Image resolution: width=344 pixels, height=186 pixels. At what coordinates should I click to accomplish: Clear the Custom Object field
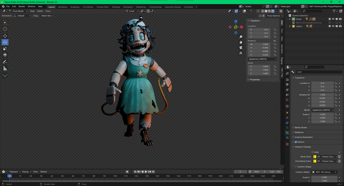[335, 172]
